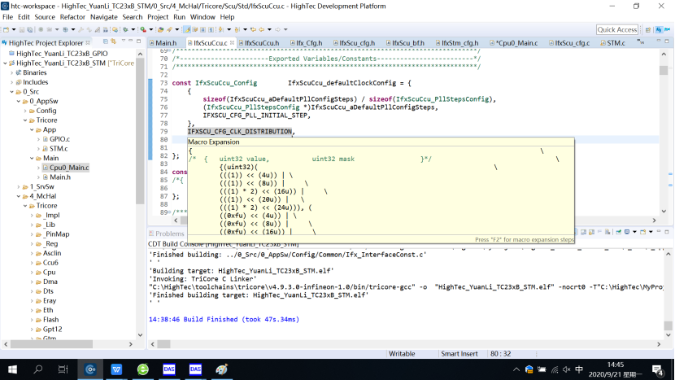Open the Refactor menu
The width and height of the screenshot is (675, 380).
pyautogui.click(x=72, y=17)
